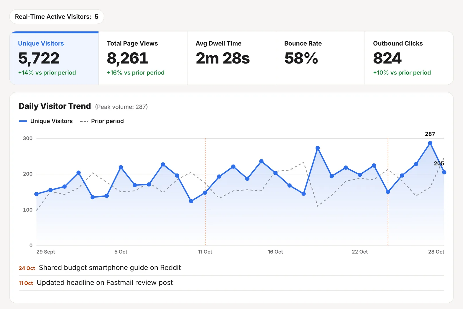Click the last data point labeled 205
463x309 pixels.
[x=444, y=172]
